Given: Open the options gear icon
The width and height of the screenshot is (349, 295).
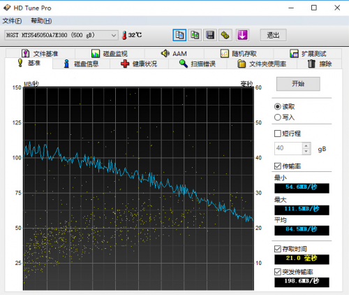Looking at the screenshot, I should [225, 35].
